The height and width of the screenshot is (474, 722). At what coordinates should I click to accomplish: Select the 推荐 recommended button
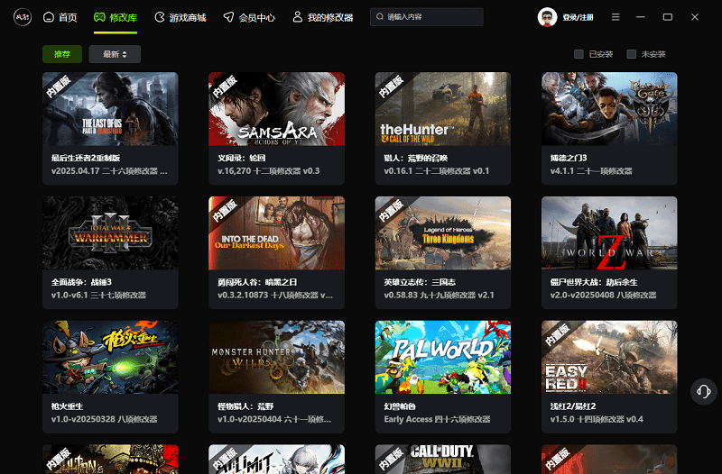62,54
